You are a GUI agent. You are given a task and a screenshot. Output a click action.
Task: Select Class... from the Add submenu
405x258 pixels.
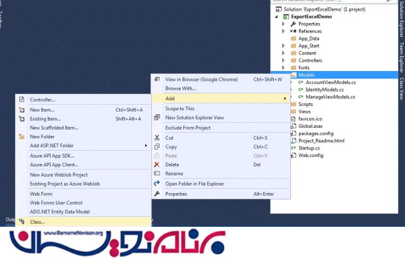point(83,222)
